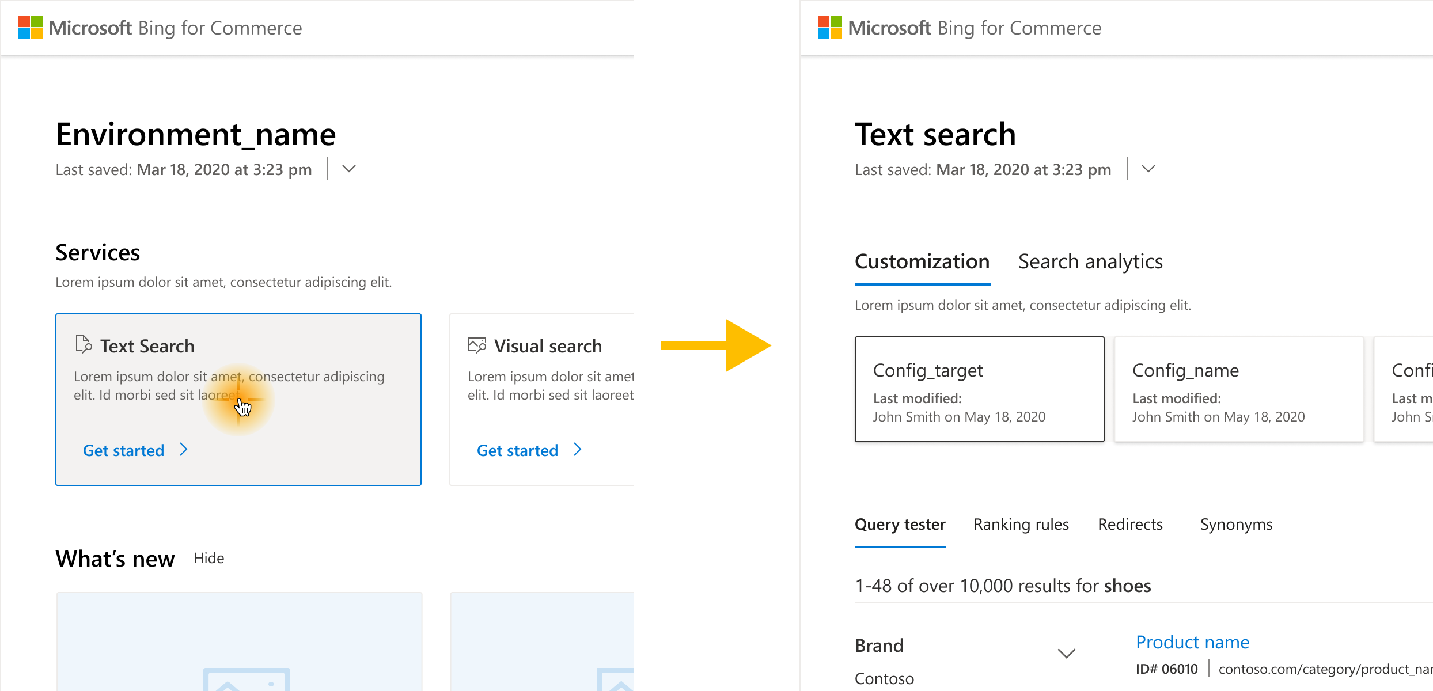Click the Environment_name heading

click(x=196, y=135)
